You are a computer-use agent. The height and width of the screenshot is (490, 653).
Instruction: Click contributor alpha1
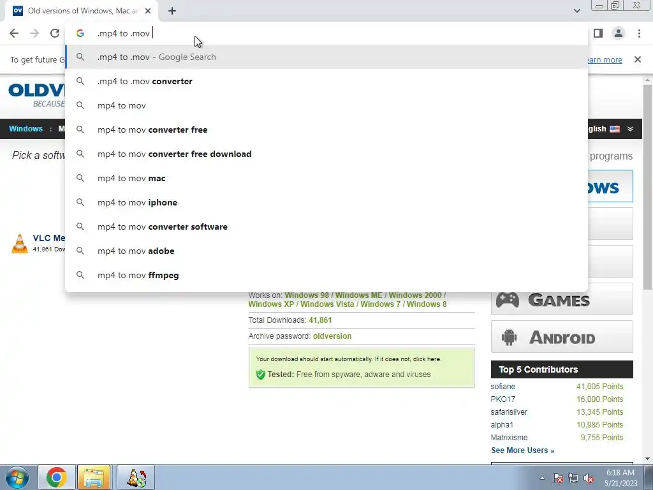pyautogui.click(x=502, y=424)
